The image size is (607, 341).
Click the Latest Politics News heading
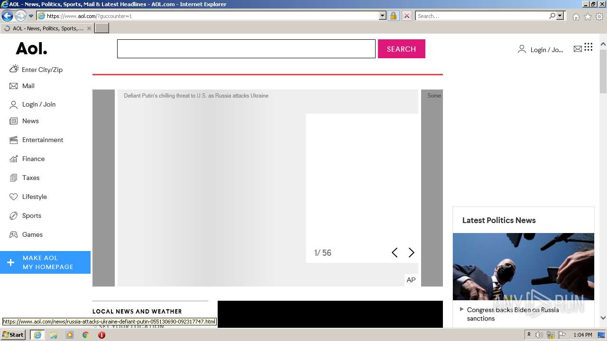click(x=499, y=220)
